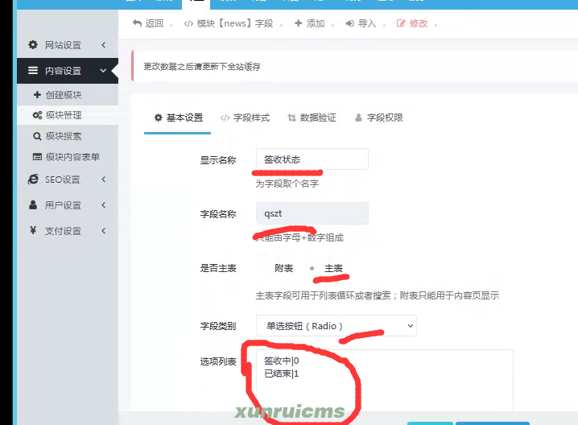Click the 字段名称 input with qszt
Viewport: 578px width, 425px height.
(312, 213)
